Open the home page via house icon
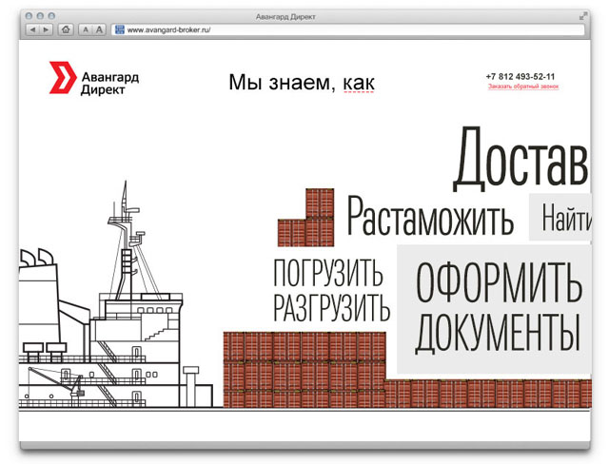Viewport: 609px width, 464px height. [x=66, y=29]
